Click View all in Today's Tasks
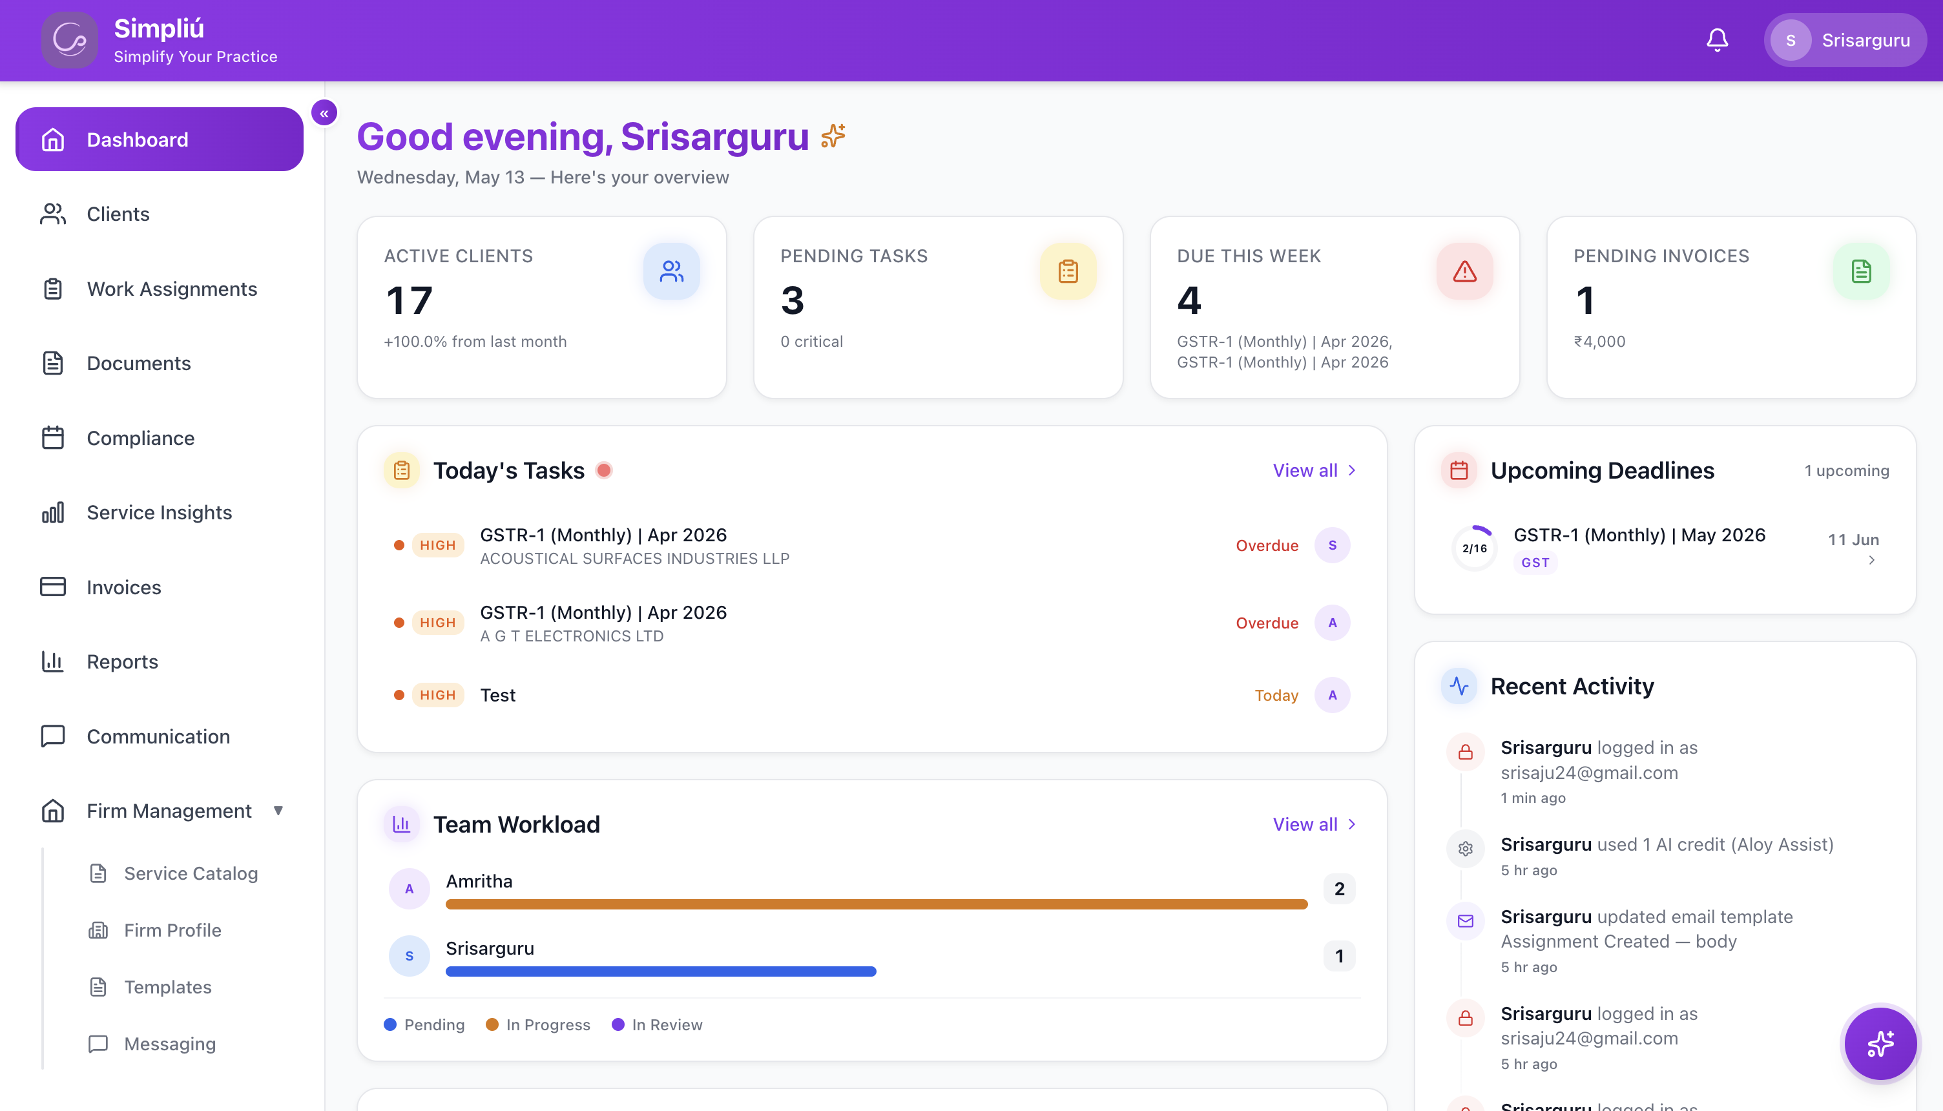1943x1111 pixels. click(x=1314, y=470)
